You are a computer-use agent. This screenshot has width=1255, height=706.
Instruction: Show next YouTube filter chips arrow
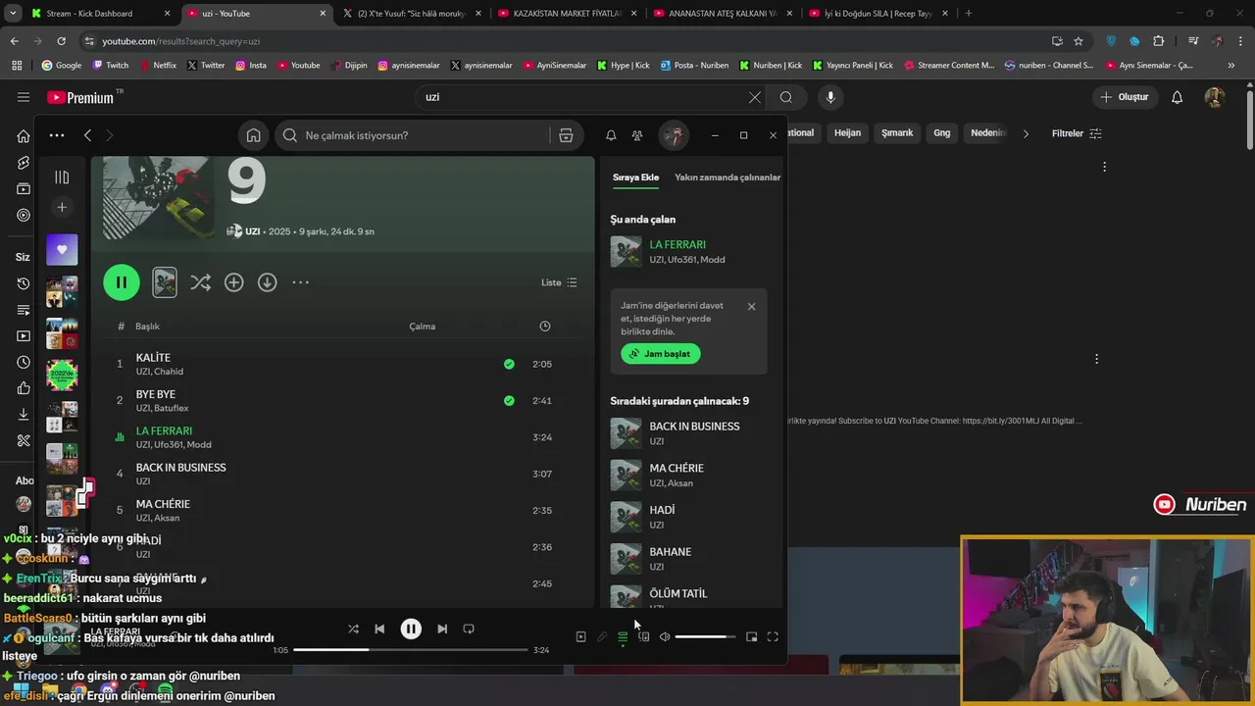1026,133
